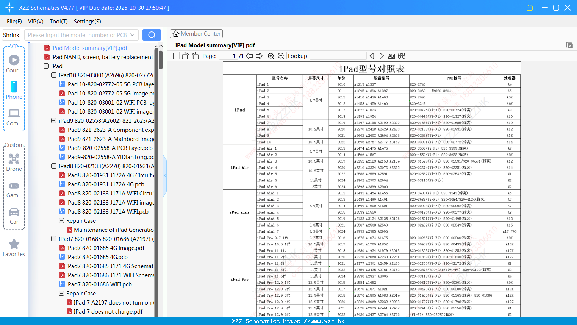577x325 pixels.
Task: Open iPad 10-820-02772-05 5G image file
Action: (x=110, y=93)
